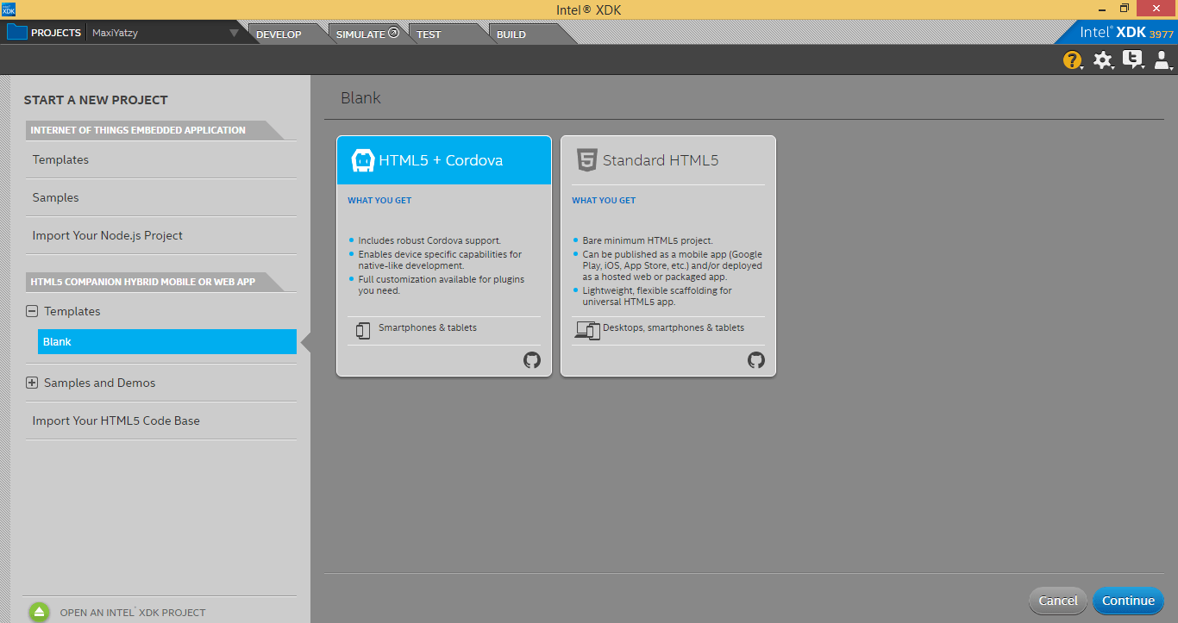
Task: Click the Templates label under HTML5 section
Action: coord(72,312)
